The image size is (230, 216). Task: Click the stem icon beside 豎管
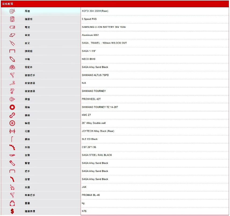pos(12,163)
